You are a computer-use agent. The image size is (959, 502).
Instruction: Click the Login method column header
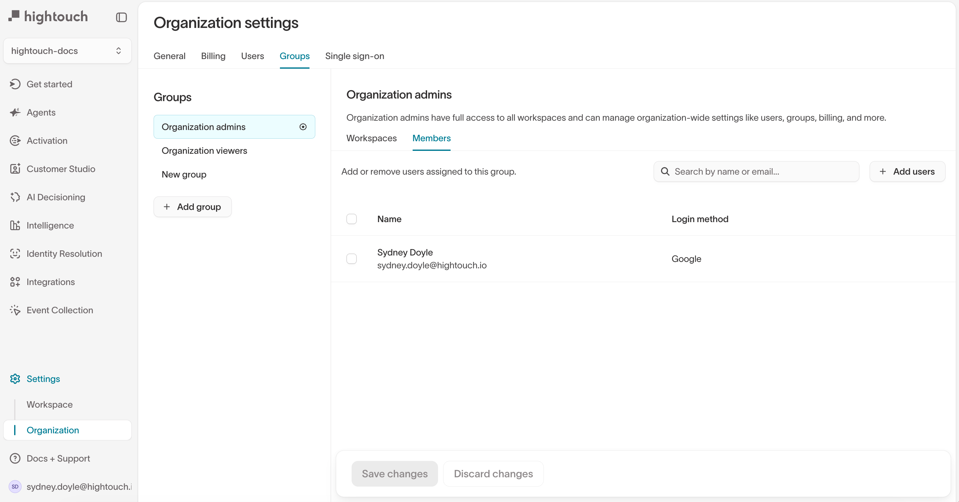[x=700, y=219]
